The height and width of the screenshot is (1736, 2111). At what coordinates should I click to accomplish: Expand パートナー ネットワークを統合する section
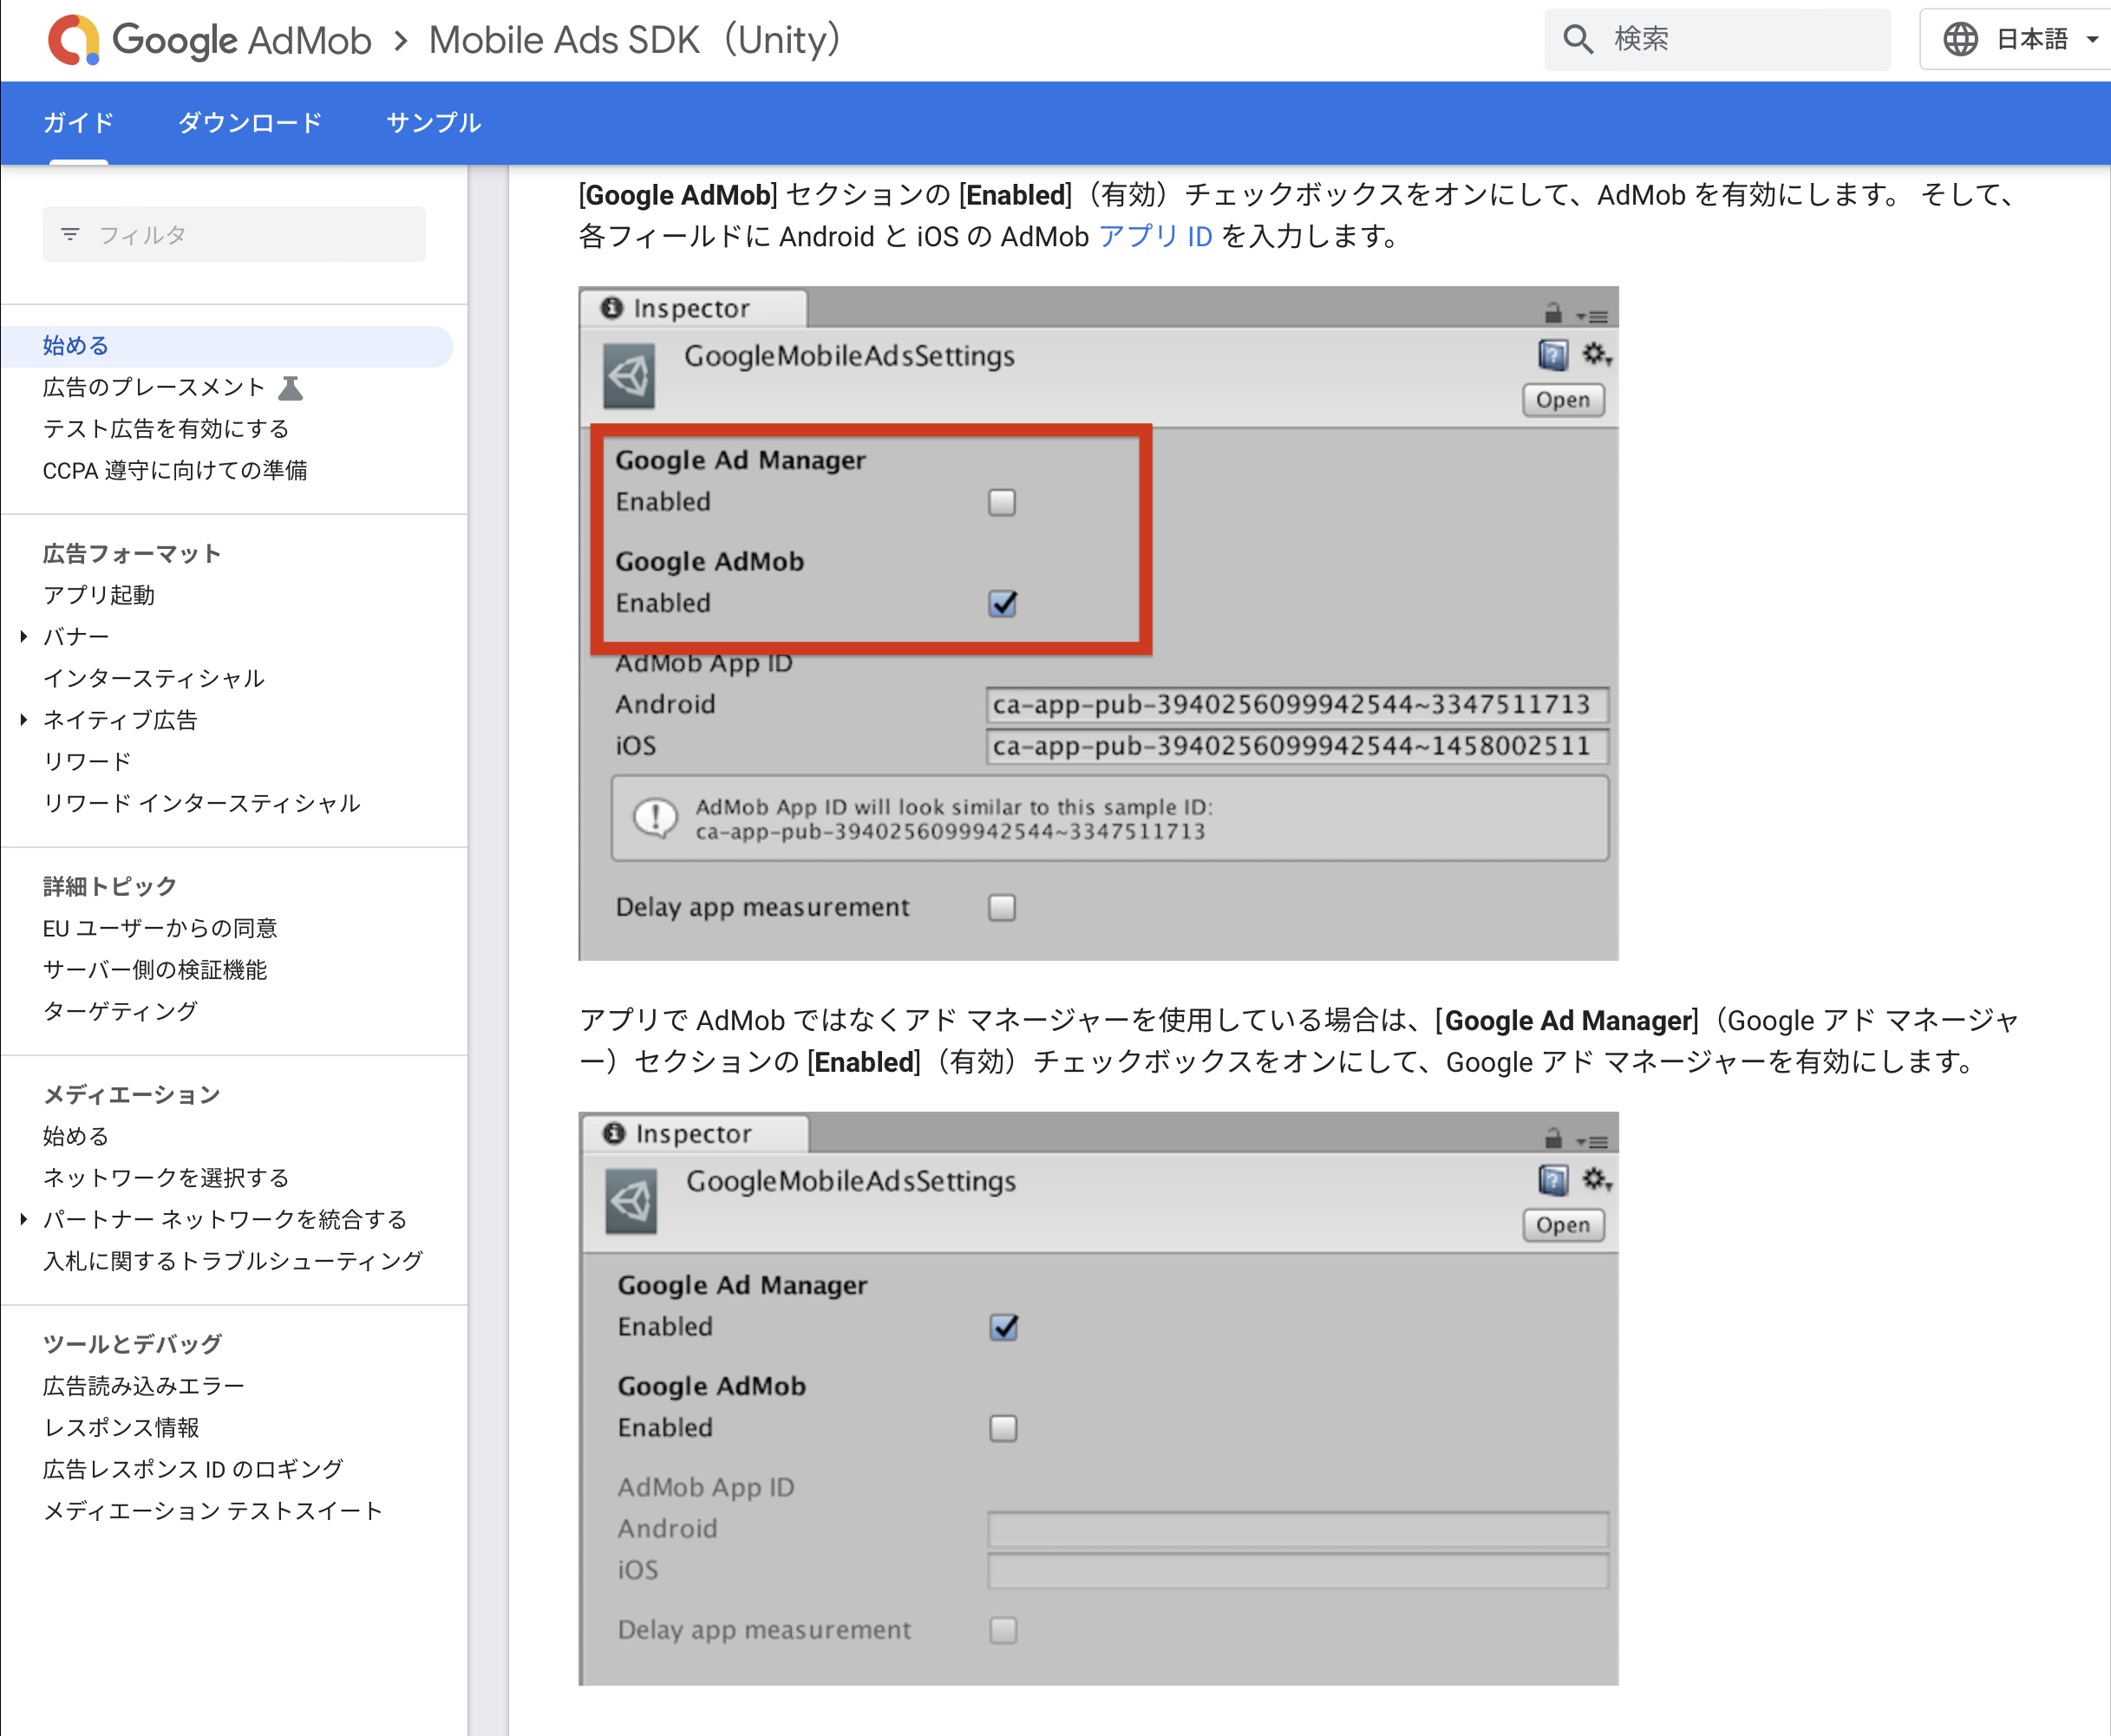pyautogui.click(x=24, y=1218)
